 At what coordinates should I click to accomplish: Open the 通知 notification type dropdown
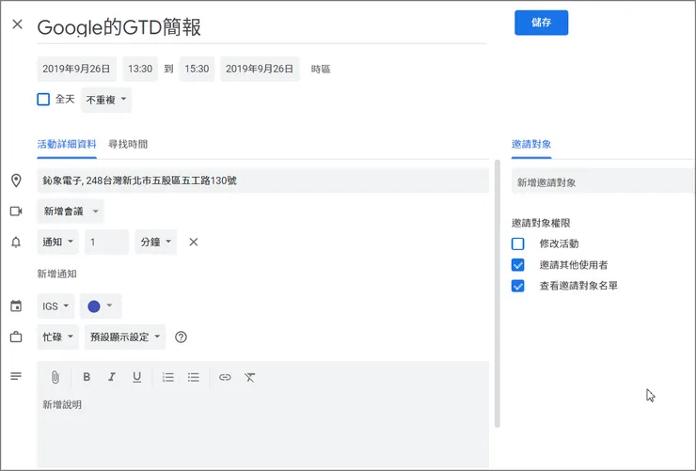pyautogui.click(x=57, y=243)
